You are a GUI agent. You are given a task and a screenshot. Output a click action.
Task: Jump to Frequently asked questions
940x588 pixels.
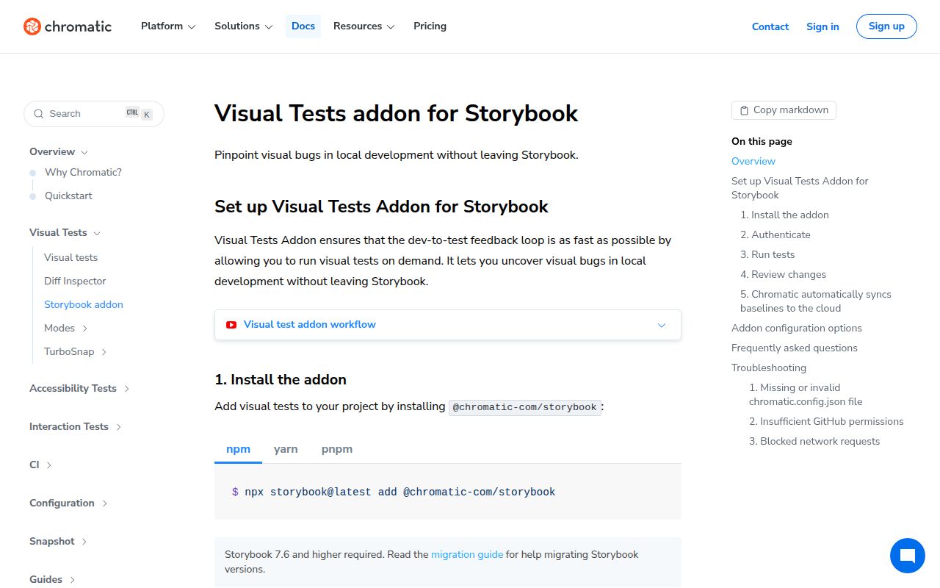(795, 348)
